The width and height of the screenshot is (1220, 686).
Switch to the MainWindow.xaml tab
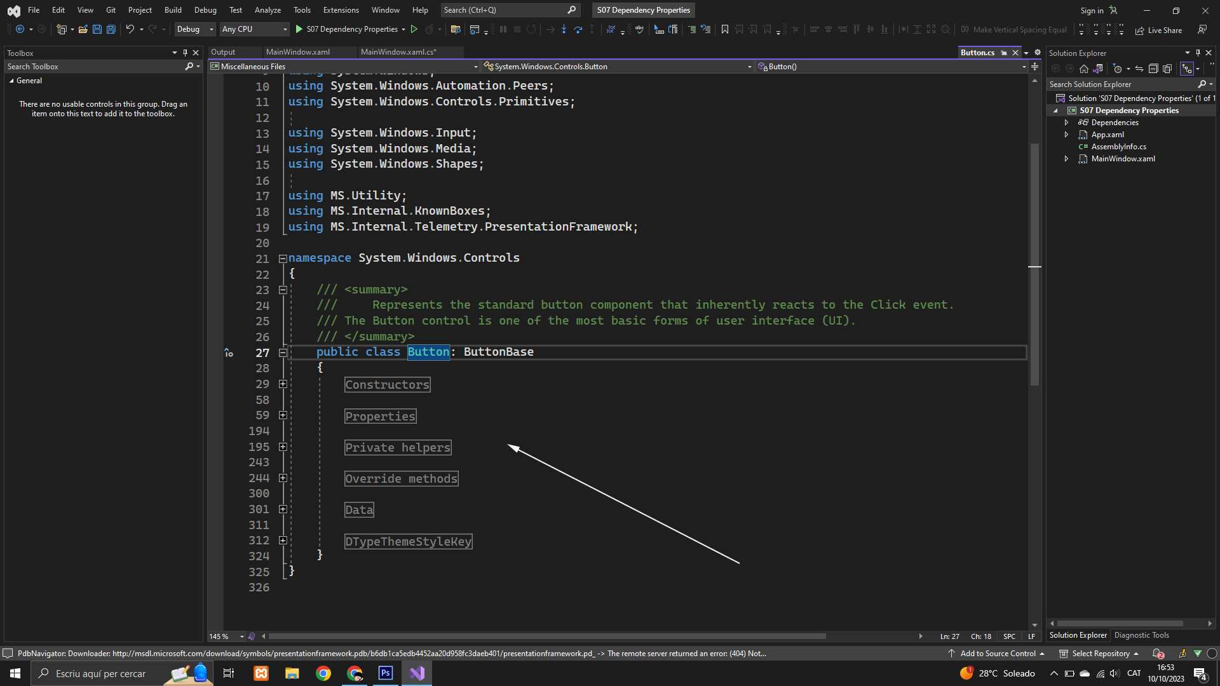coord(297,52)
